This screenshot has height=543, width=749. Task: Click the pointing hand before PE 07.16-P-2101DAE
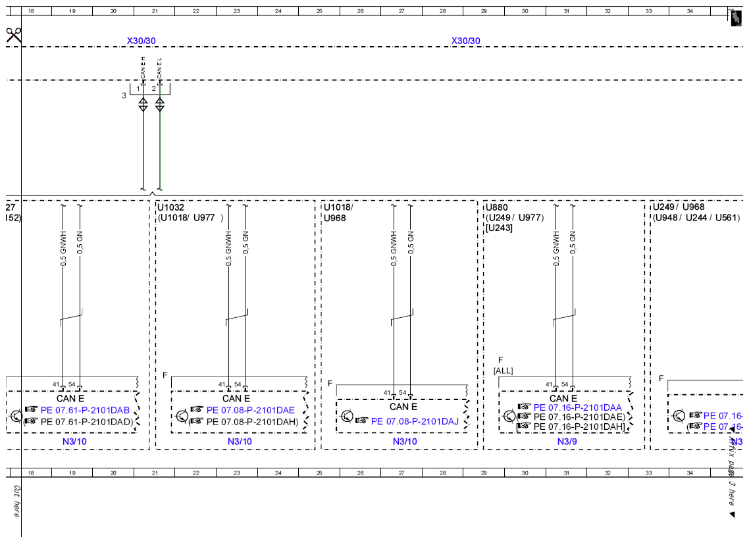(525, 417)
